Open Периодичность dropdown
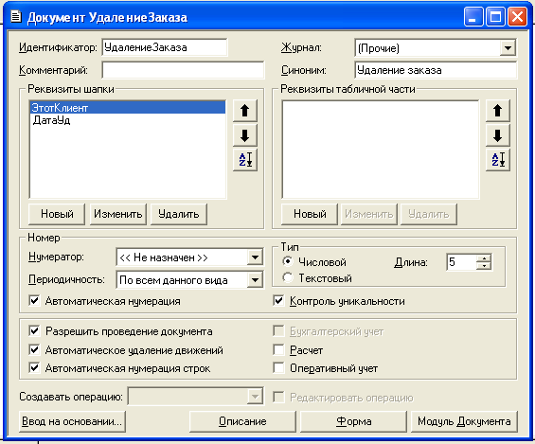Screen dimensions: 535x444 (255, 280)
